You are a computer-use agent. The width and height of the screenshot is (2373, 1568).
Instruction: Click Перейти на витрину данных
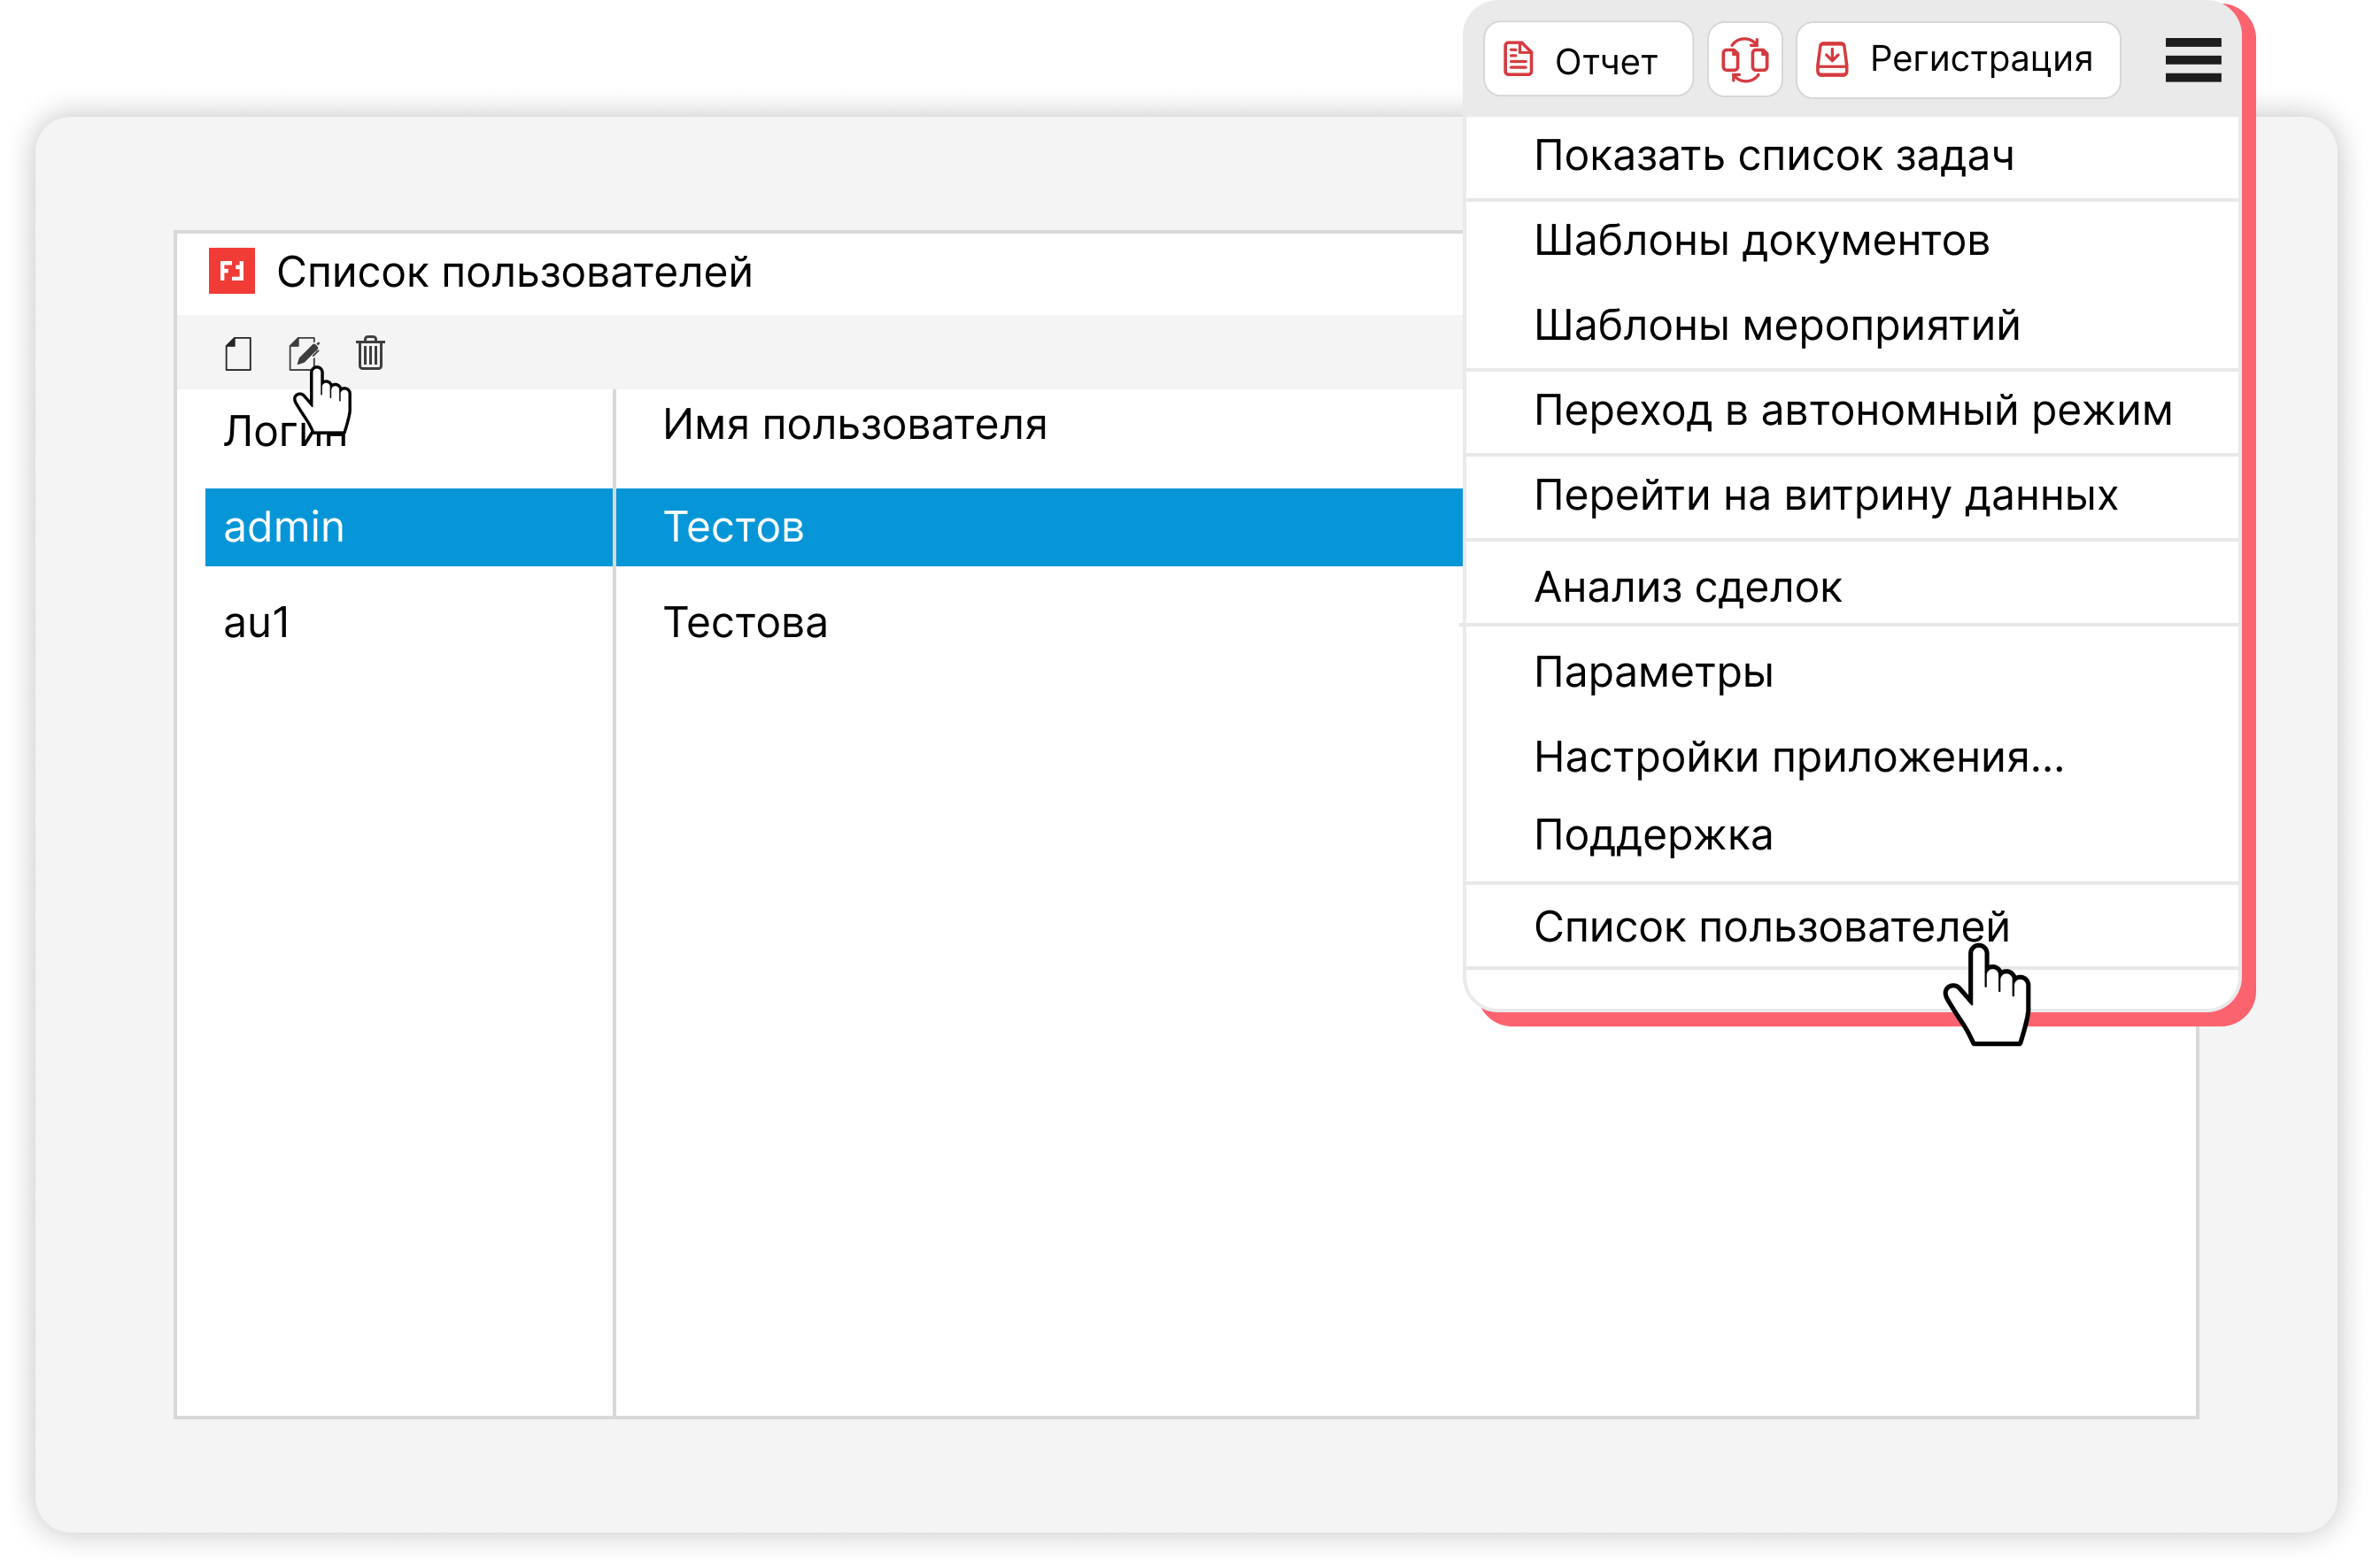tap(1825, 496)
